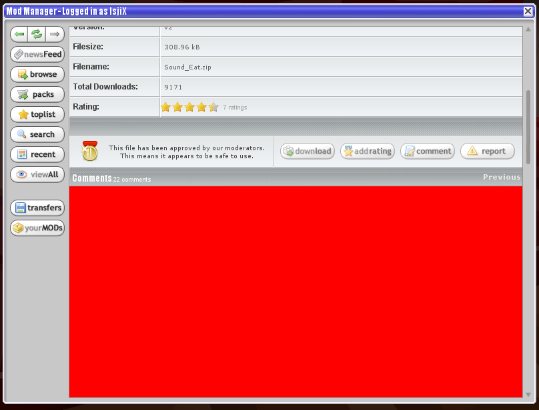
Task: Open the yourMODs page
Action: coord(37,228)
